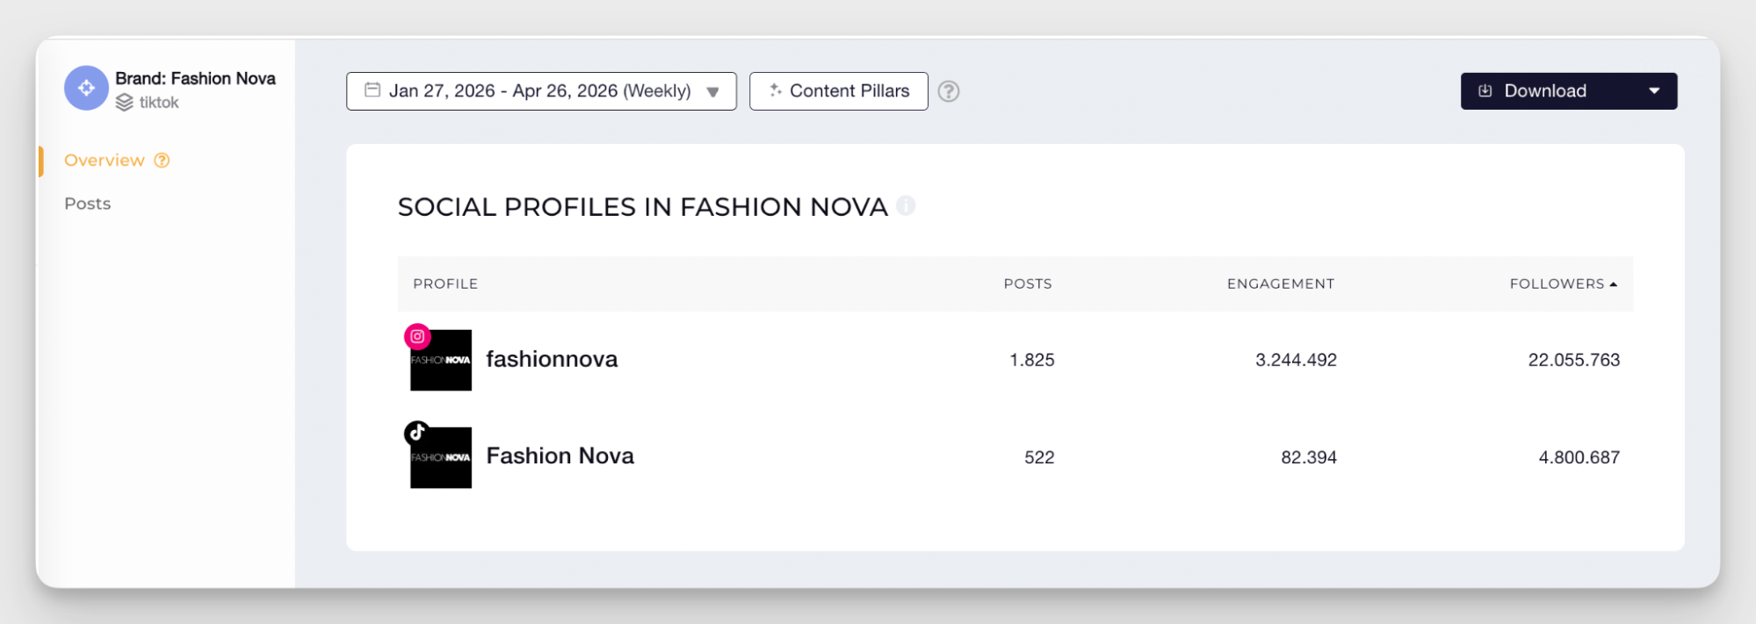Click the help icon next to Overview

(162, 161)
